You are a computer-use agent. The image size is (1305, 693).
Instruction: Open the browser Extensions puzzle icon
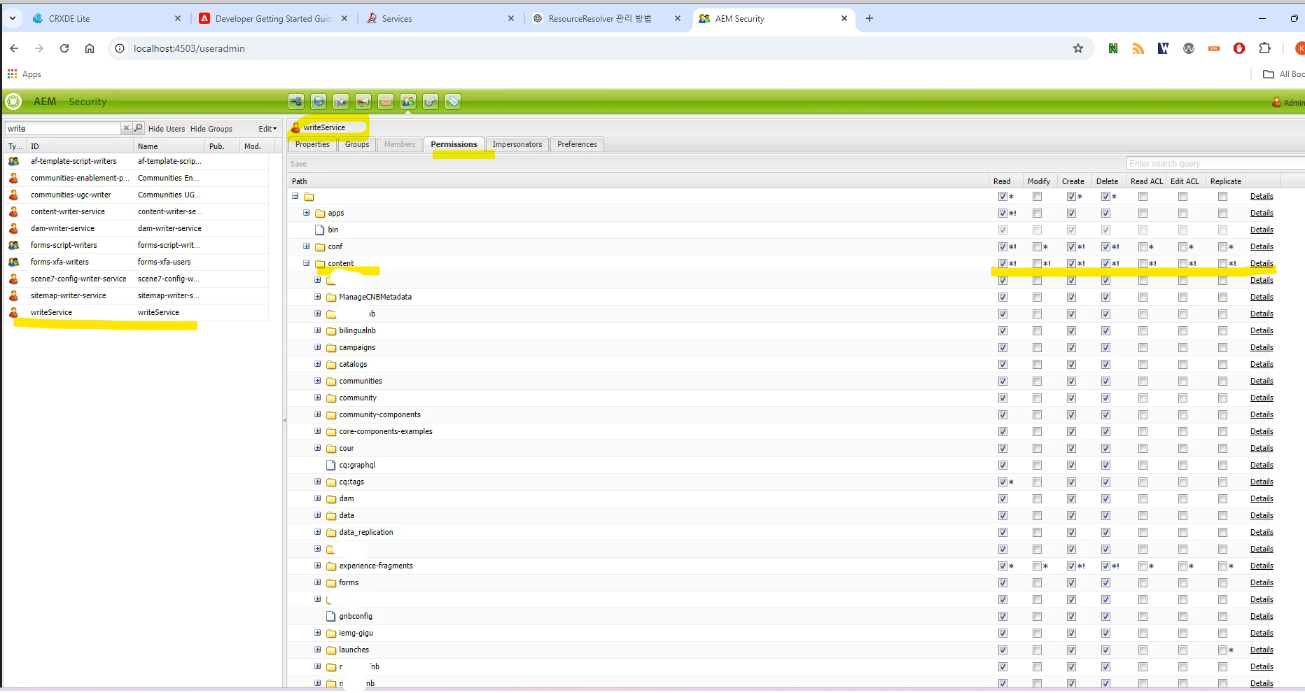tap(1264, 48)
